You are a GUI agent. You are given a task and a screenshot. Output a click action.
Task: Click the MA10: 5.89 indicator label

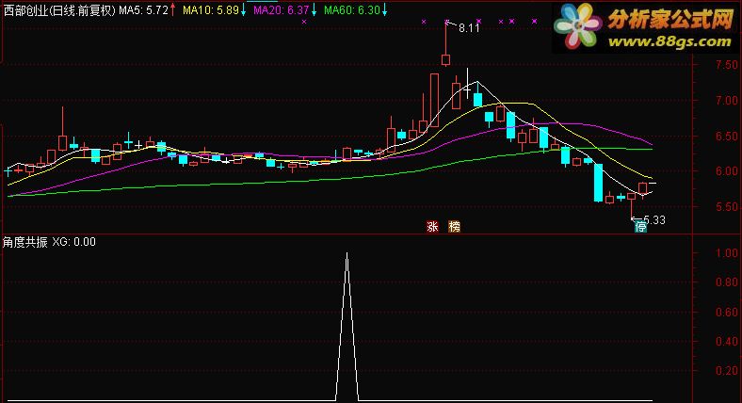point(211,10)
